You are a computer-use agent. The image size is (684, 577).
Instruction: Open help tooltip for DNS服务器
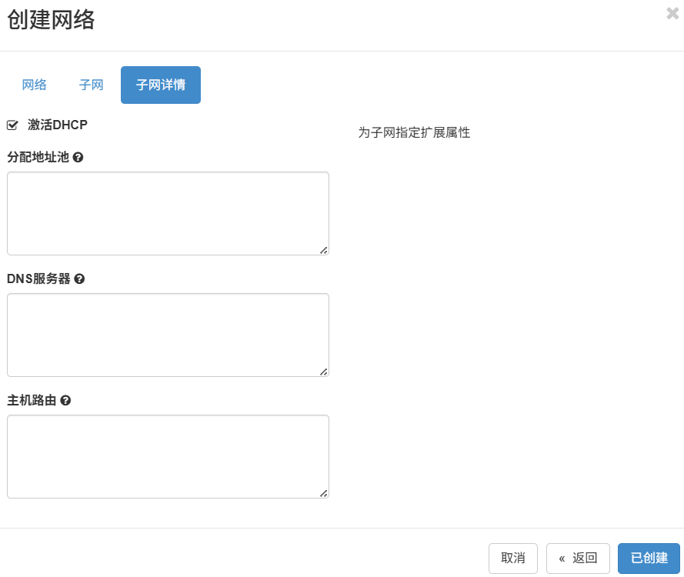coord(79,278)
